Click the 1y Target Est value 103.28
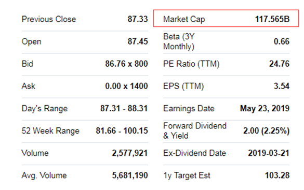Viewport: 304px width, 190px height. coord(277,176)
